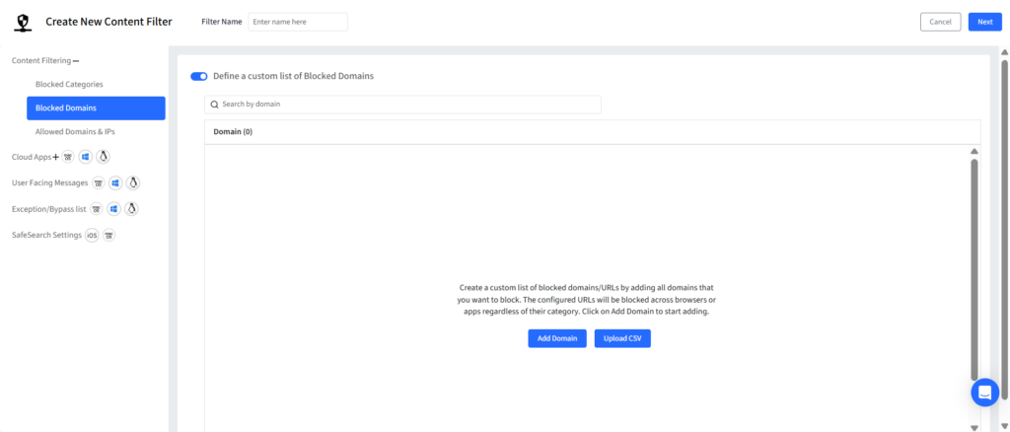Click the Cancel button
The width and height of the screenshot is (1010, 432).
pos(940,22)
